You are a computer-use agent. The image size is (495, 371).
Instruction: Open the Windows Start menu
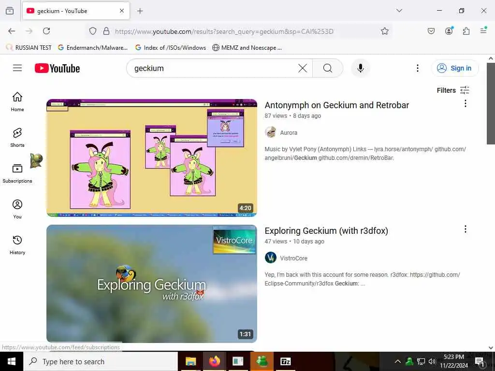pyautogui.click(x=12, y=361)
